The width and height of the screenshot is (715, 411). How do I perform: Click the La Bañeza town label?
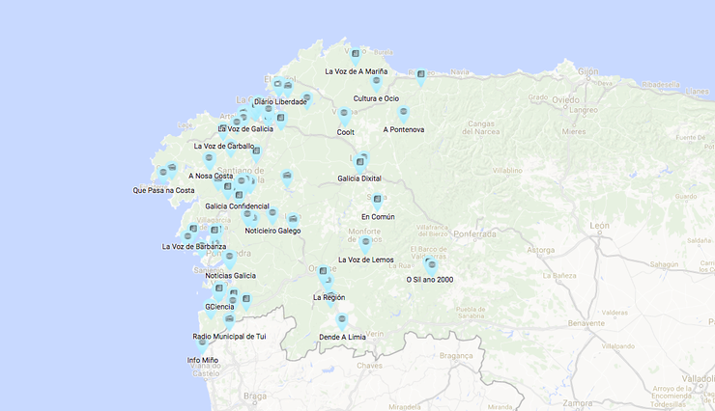(559, 275)
